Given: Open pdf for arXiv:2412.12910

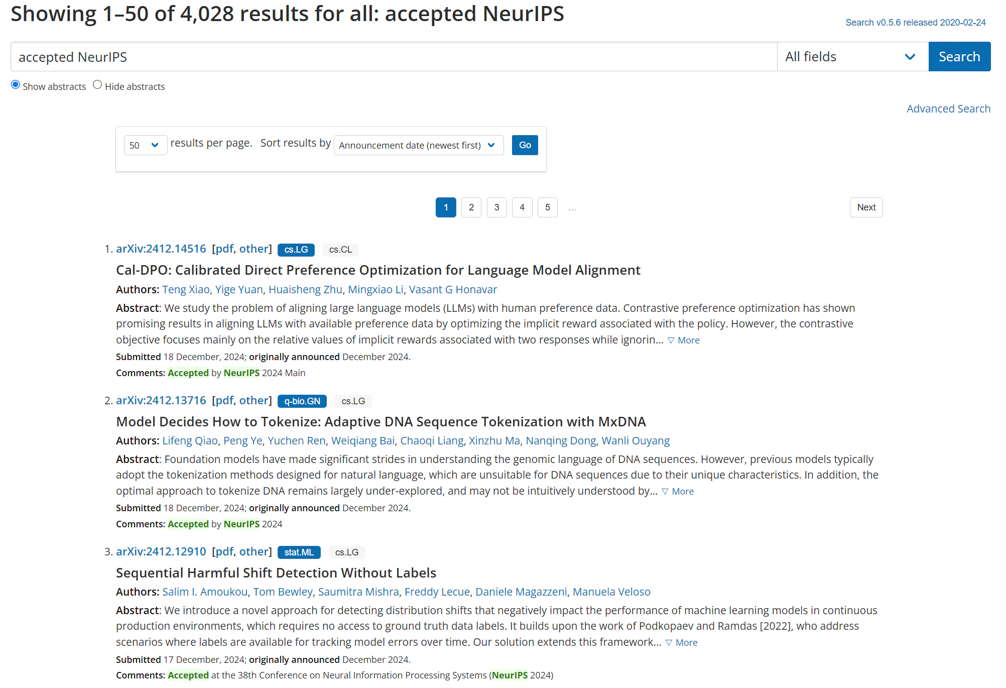Looking at the screenshot, I should pyautogui.click(x=224, y=551).
